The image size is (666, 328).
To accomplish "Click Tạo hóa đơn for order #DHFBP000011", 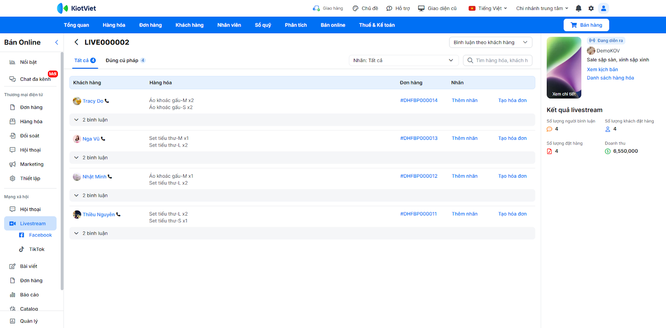I will point(512,214).
